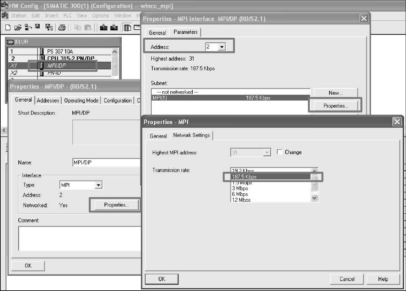Click Cancel in Properties - MPI dialog
This screenshot has width=406, height=291.
[347, 279]
